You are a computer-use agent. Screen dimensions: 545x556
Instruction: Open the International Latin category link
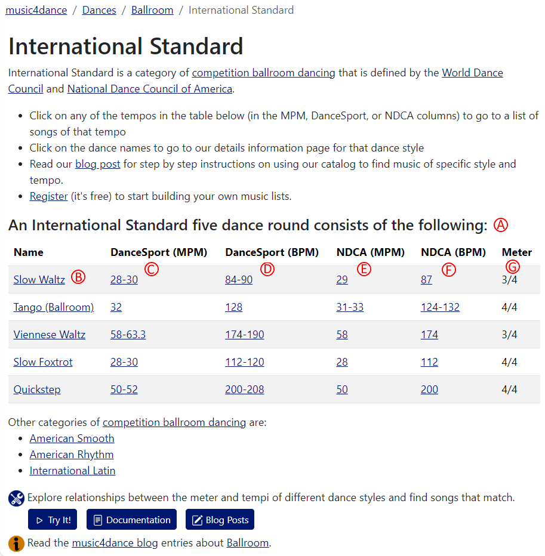[72, 470]
